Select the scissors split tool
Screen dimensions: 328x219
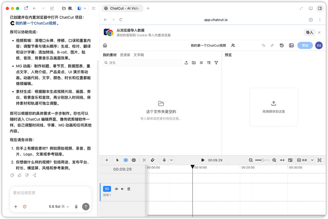(x=145, y=160)
